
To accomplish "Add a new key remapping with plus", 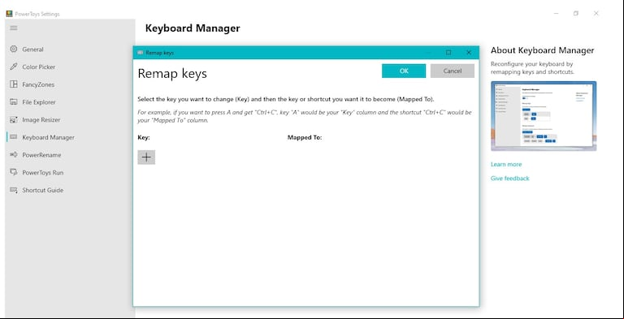I will tap(146, 157).
